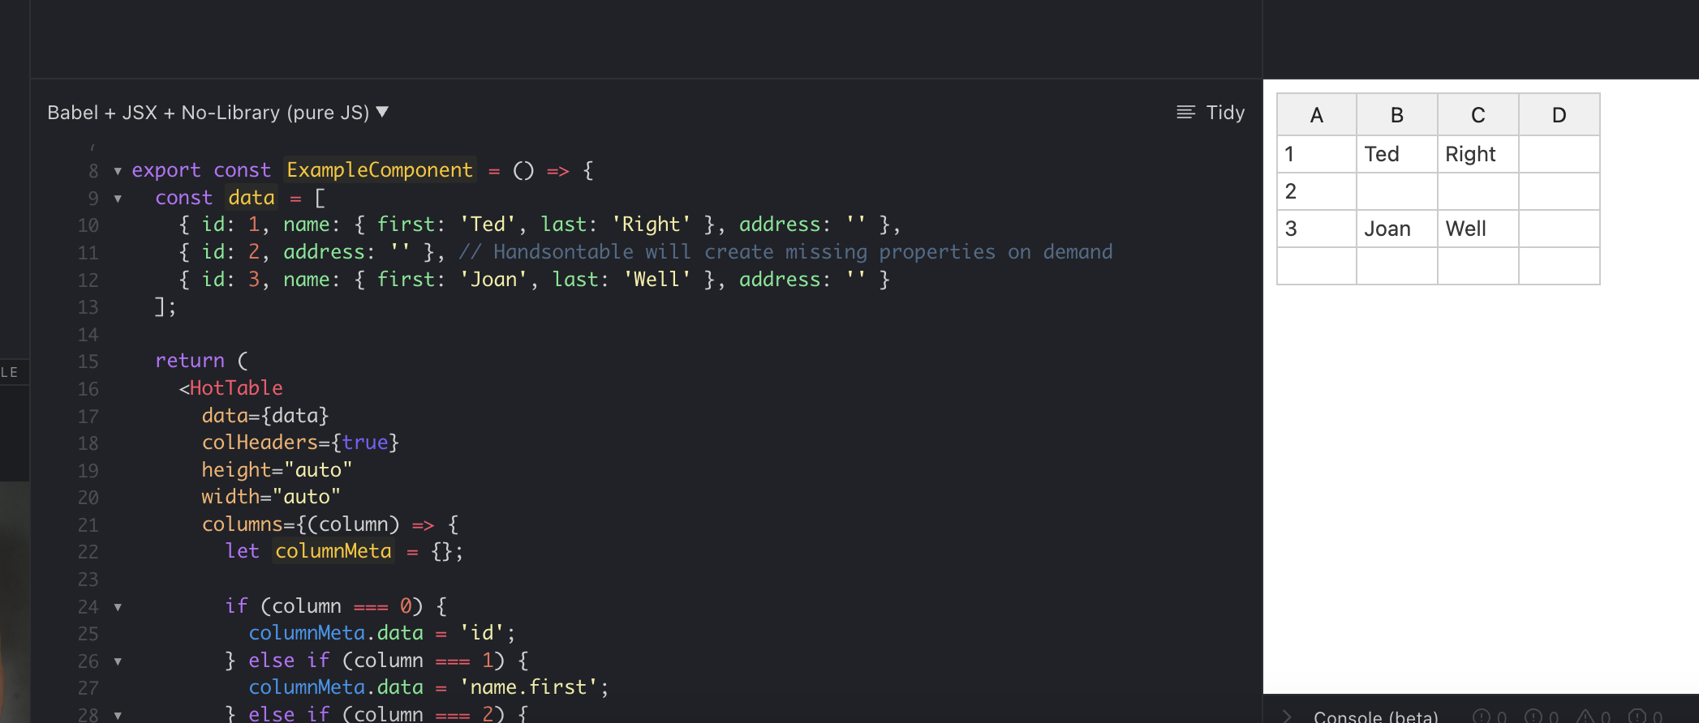Click the triangle warning count icon in console
This screenshot has height=723, width=1699.
(x=1586, y=717)
